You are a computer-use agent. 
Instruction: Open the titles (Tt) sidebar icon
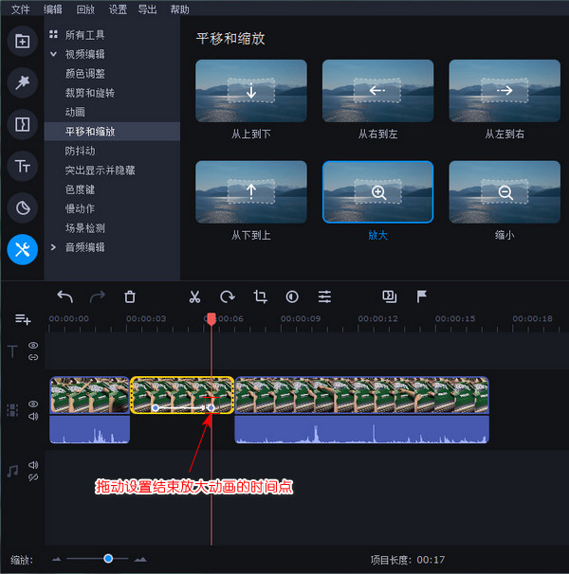[23, 166]
